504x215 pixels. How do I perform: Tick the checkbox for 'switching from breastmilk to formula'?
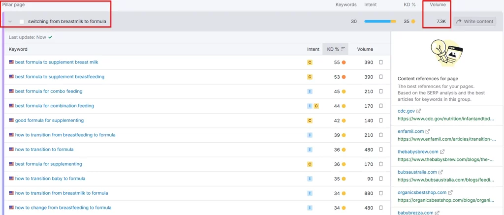22,22
